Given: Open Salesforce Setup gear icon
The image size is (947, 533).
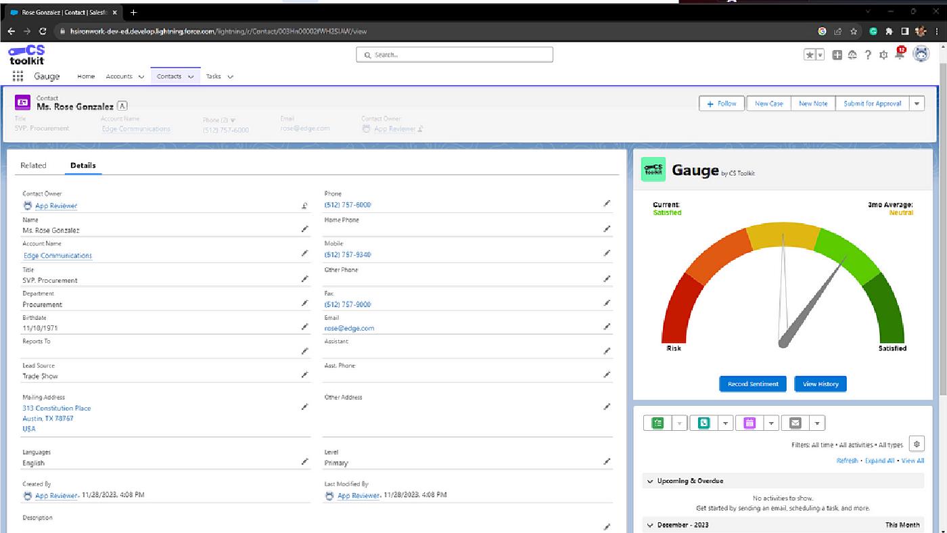Looking at the screenshot, I should 883,54.
